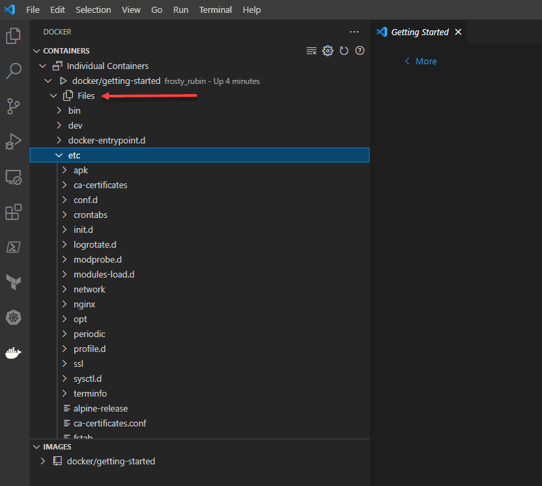Open the Terminal menu
The height and width of the screenshot is (486, 542).
pyautogui.click(x=216, y=10)
